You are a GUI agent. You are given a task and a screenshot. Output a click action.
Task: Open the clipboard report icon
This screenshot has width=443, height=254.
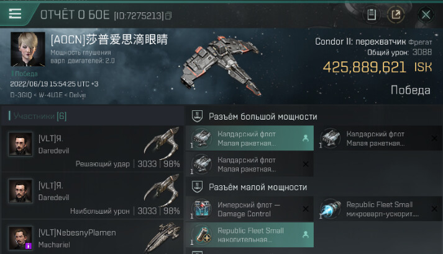coord(372,14)
